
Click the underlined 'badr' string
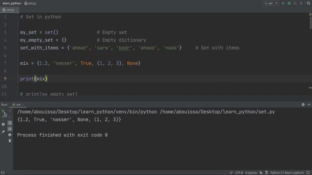click(x=124, y=48)
